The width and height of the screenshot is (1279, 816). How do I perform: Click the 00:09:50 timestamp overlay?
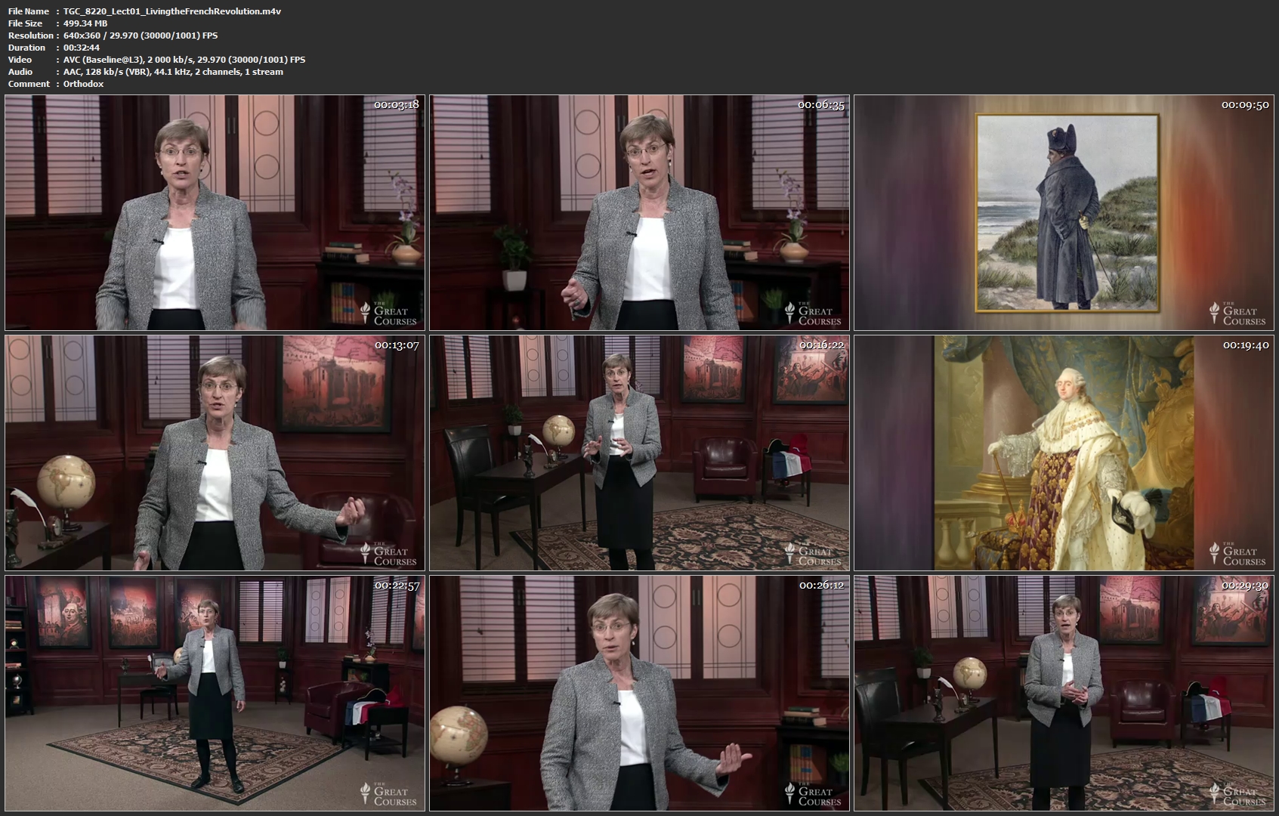coord(1245,105)
